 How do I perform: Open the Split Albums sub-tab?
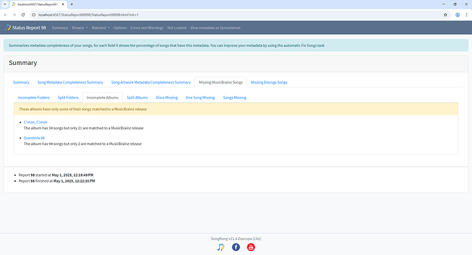[x=137, y=98]
